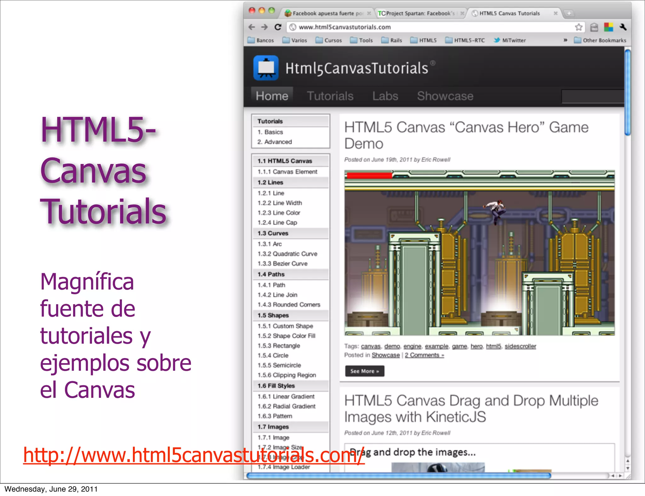Click the html5canvastutorials.com red slide link
The image size is (645, 496).
194,455
